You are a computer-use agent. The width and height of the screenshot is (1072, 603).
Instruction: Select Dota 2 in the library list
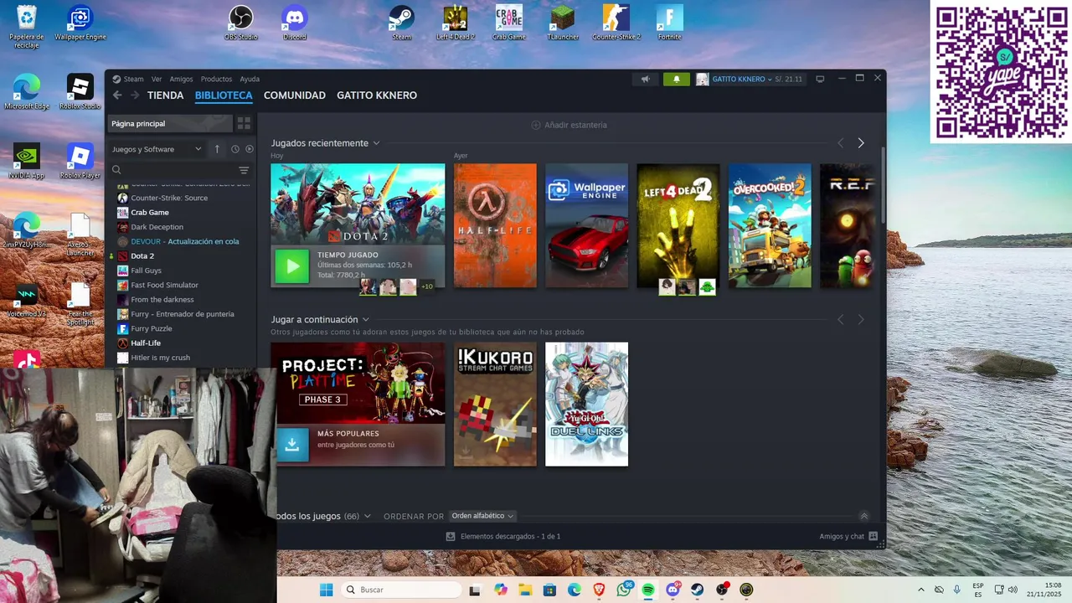(x=142, y=256)
